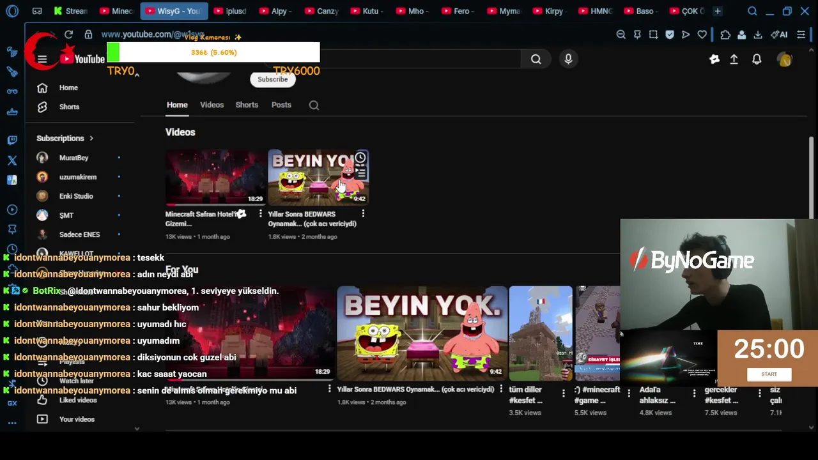Search open tabs with magnifier icon
Screen dimensions: 818x460
point(752,11)
